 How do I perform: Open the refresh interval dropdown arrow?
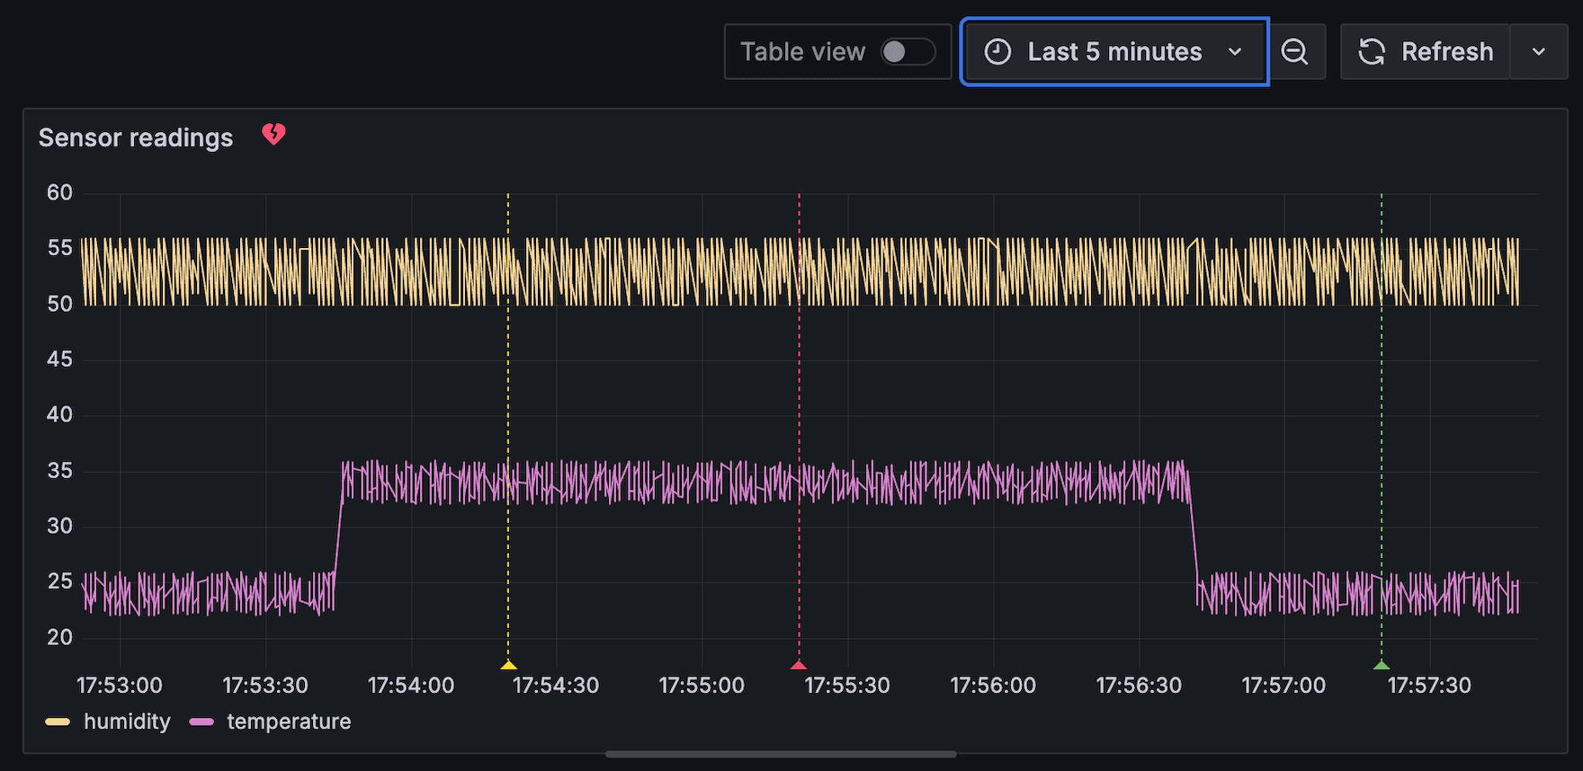1539,52
